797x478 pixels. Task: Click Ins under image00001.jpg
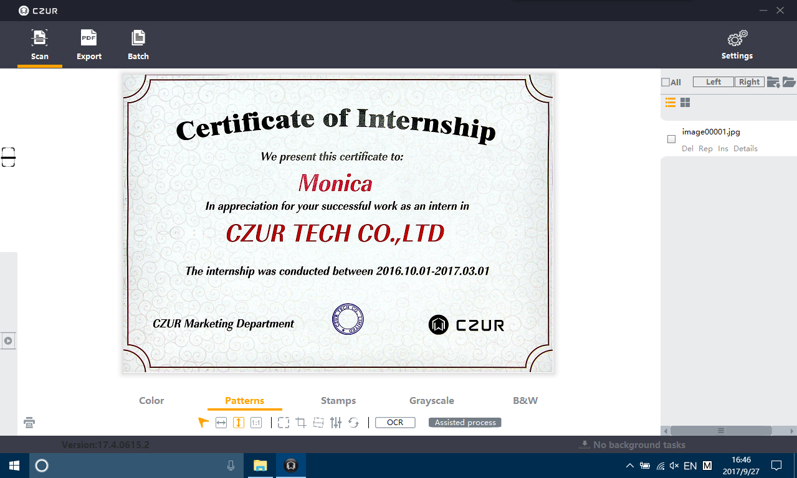[723, 149]
